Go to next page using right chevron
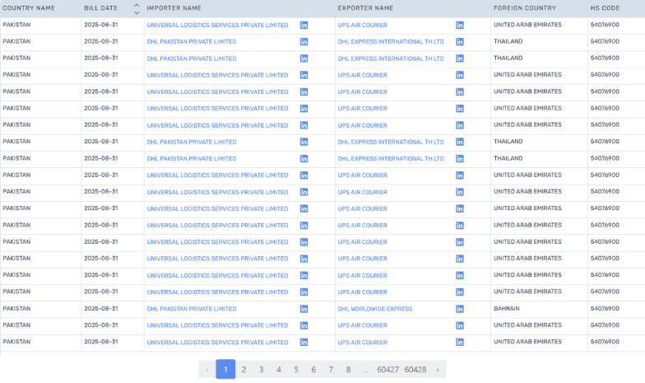 (438, 370)
